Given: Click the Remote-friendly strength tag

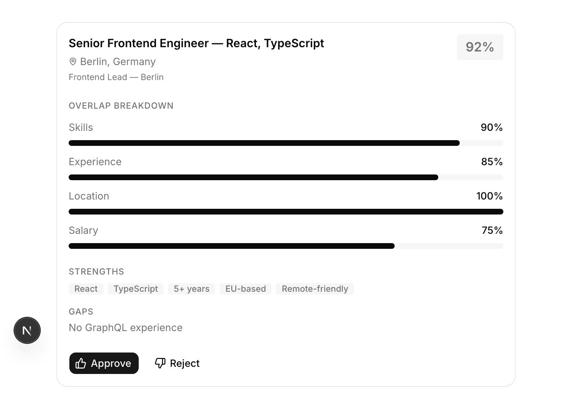Looking at the screenshot, I should coord(315,289).
